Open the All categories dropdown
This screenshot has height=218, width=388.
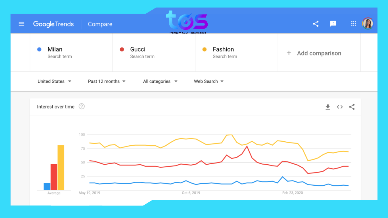point(160,81)
